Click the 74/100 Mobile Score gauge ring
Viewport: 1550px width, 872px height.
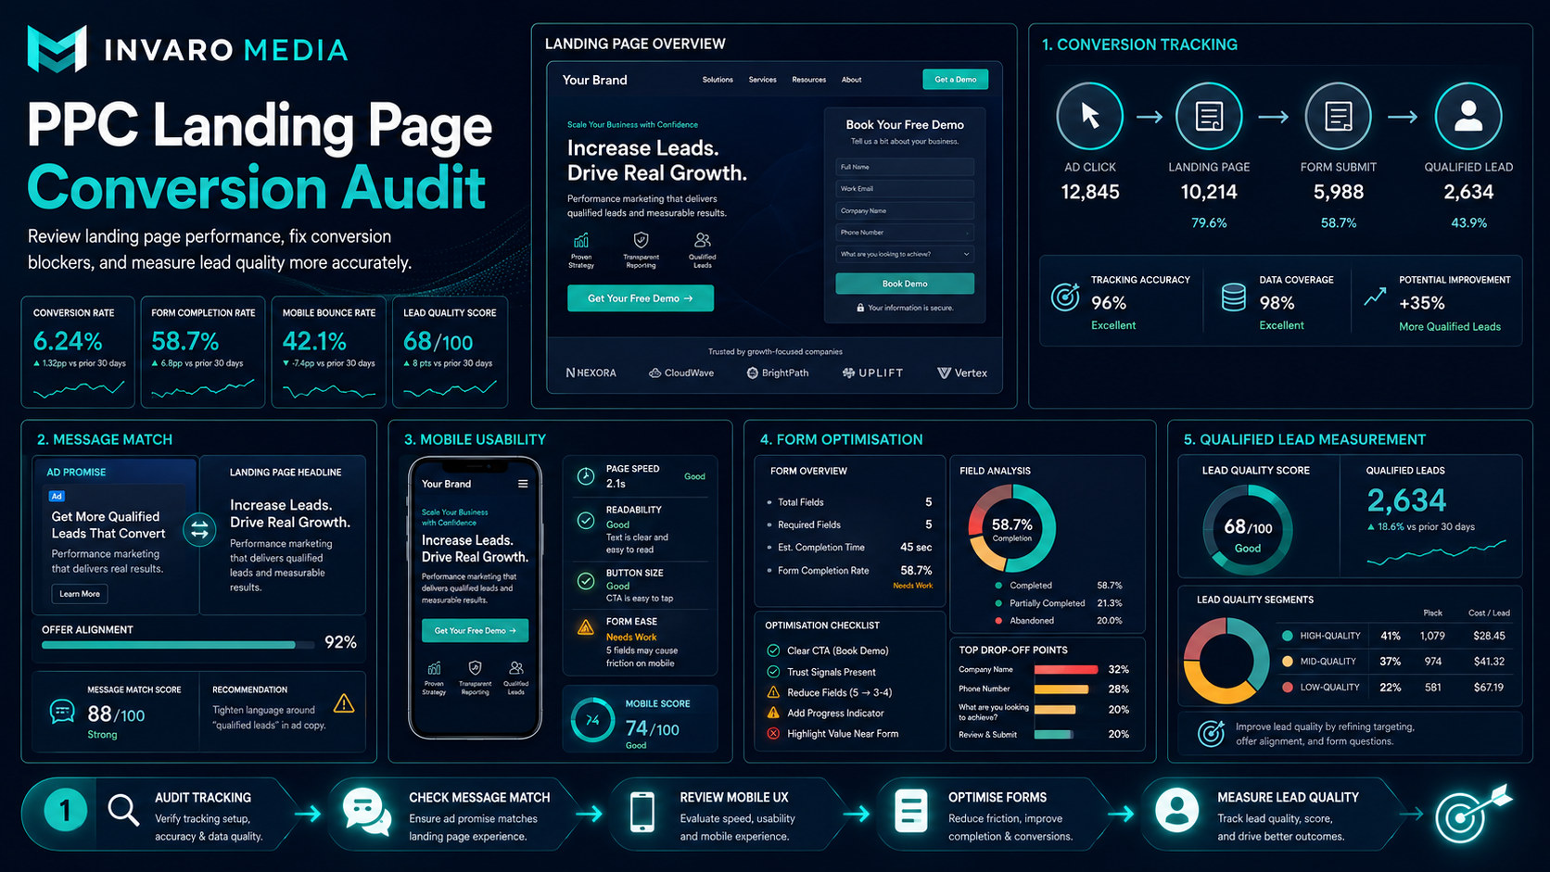click(x=593, y=720)
